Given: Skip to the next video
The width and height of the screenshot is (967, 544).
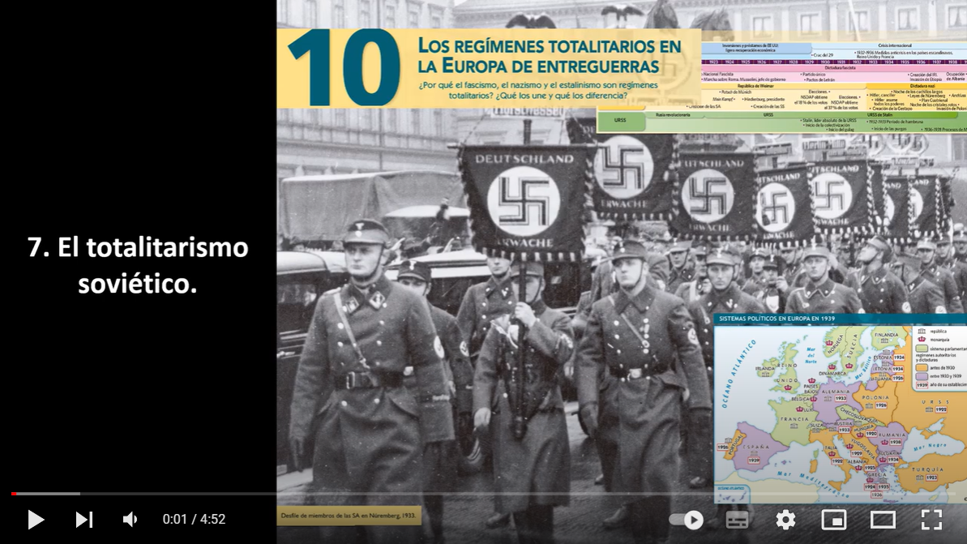Looking at the screenshot, I should (83, 520).
